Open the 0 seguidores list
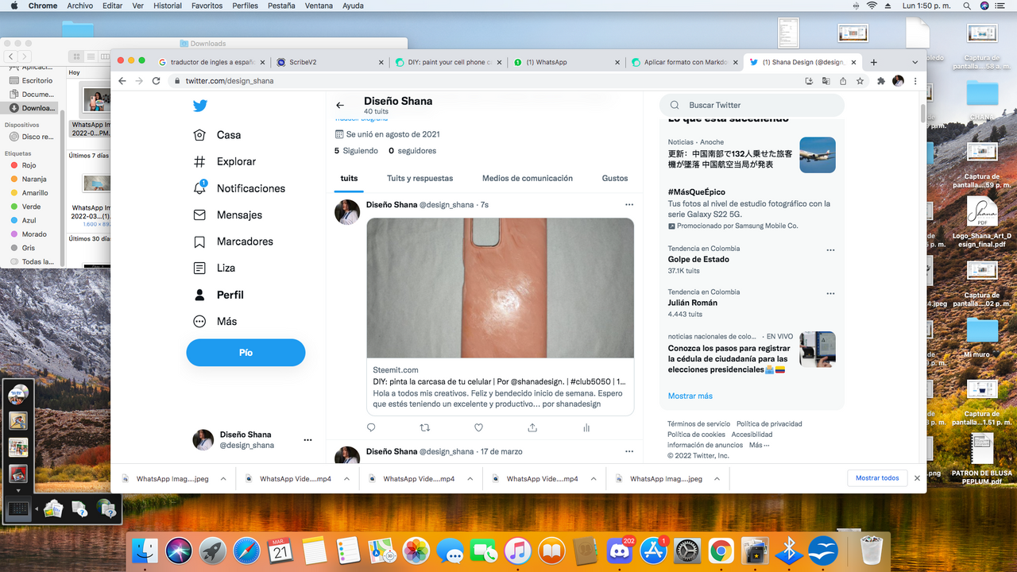 [x=412, y=151]
